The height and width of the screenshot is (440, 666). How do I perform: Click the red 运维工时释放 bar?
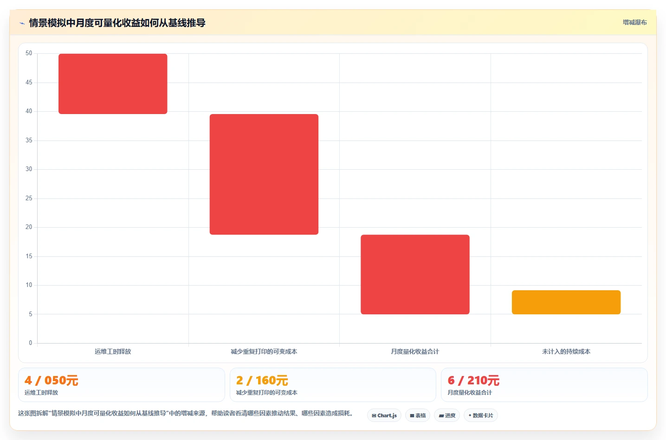113,84
